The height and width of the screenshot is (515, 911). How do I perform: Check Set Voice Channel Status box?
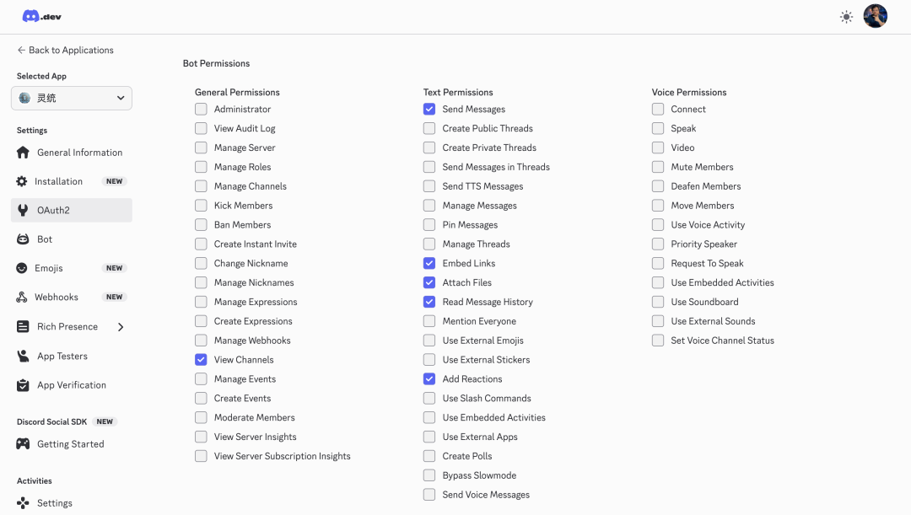pyautogui.click(x=658, y=341)
